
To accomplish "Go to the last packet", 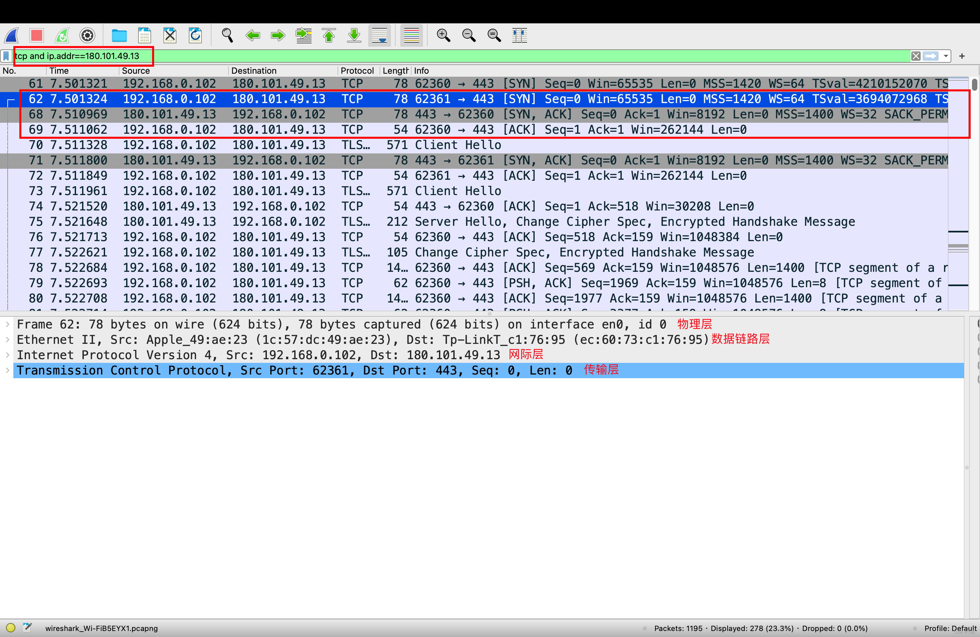I will 354,35.
